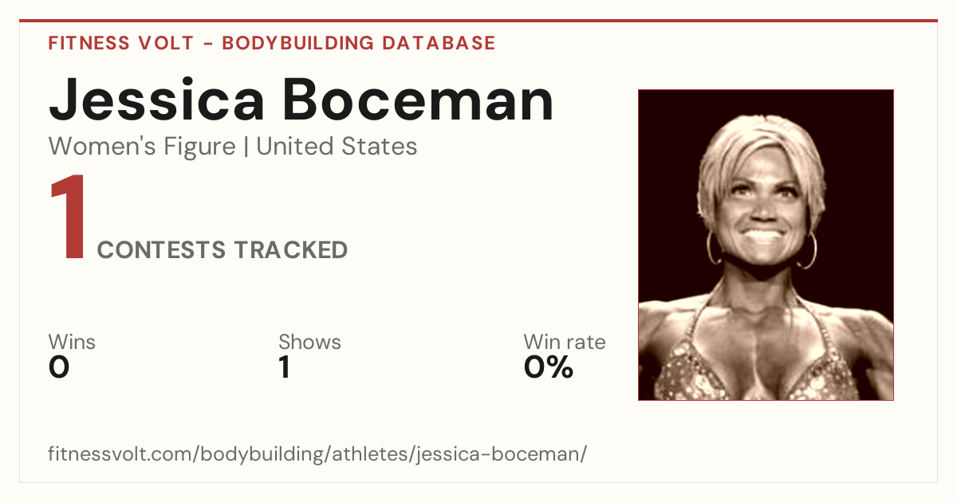Click the Wins label

tap(72, 343)
